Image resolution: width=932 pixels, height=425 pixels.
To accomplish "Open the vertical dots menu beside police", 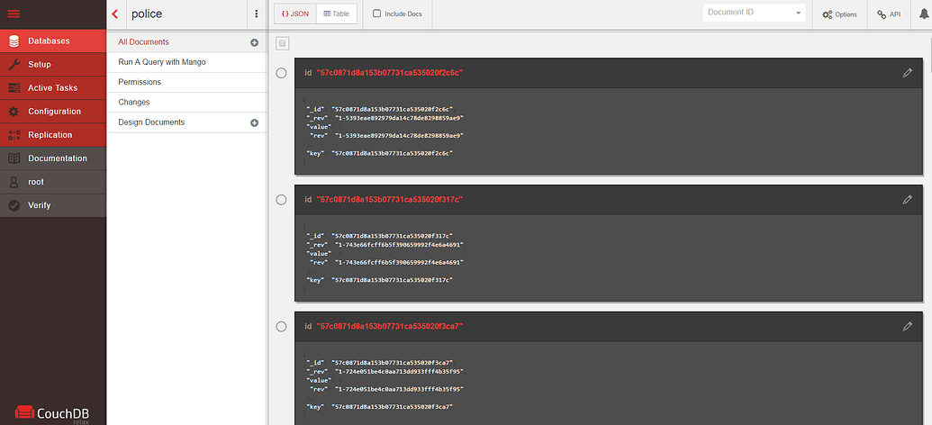I will pyautogui.click(x=257, y=14).
